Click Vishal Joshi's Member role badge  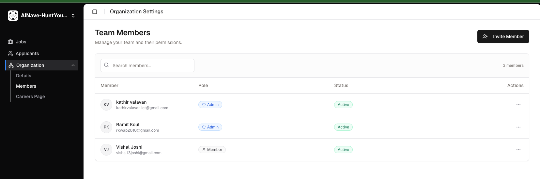point(212,150)
